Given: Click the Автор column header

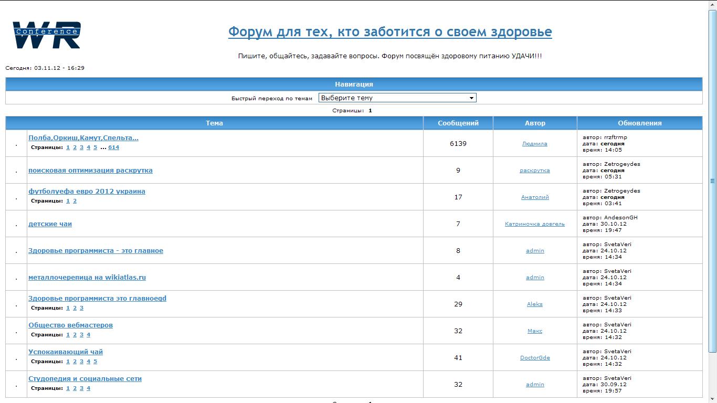Looking at the screenshot, I should [x=535, y=123].
